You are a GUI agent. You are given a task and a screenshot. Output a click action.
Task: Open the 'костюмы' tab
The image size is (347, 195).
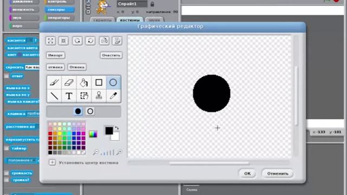(130, 20)
